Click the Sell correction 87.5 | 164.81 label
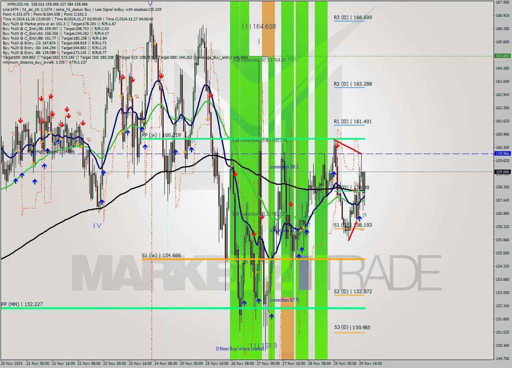The height and width of the screenshot is (368, 512). click(260, 60)
